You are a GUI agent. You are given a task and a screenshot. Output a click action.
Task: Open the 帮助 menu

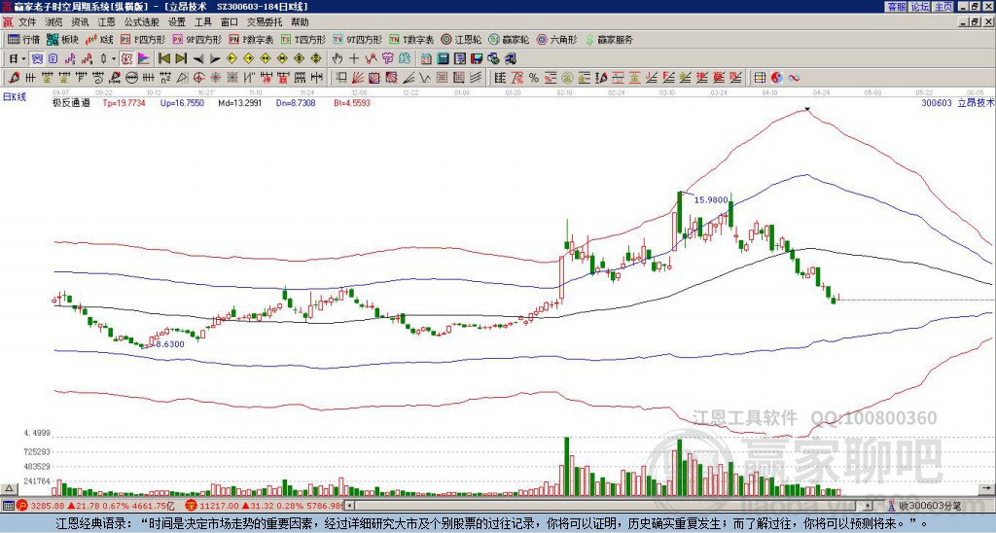point(300,22)
